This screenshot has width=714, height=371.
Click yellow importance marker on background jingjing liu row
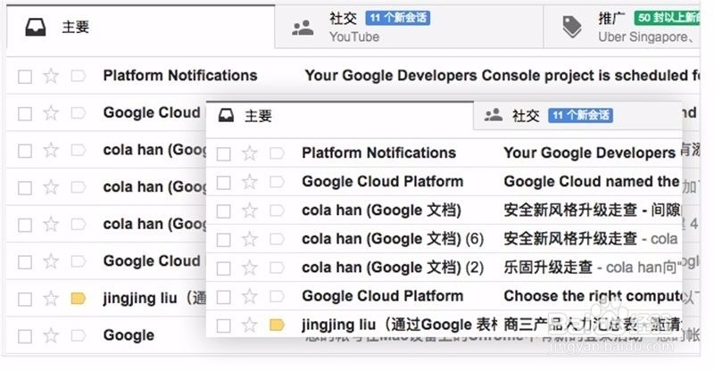79,299
